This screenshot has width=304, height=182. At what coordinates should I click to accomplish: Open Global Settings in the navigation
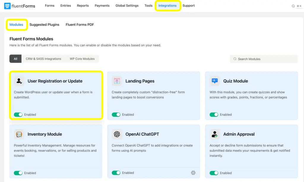point(127,6)
